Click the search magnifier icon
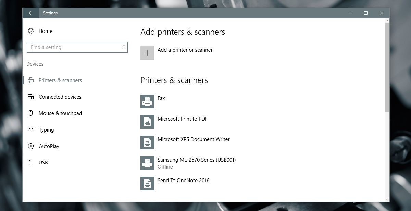This screenshot has width=411, height=211. point(123,47)
